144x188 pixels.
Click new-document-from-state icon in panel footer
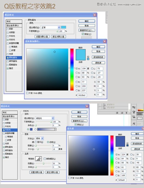point(117,113)
